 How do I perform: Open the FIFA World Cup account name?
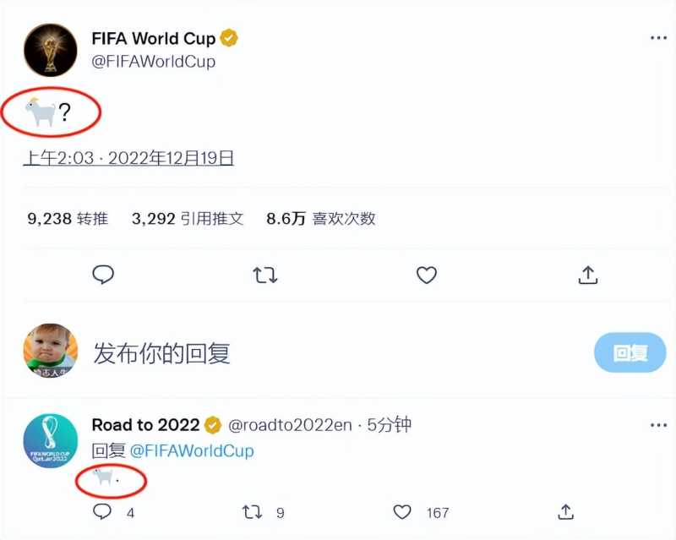coord(154,38)
